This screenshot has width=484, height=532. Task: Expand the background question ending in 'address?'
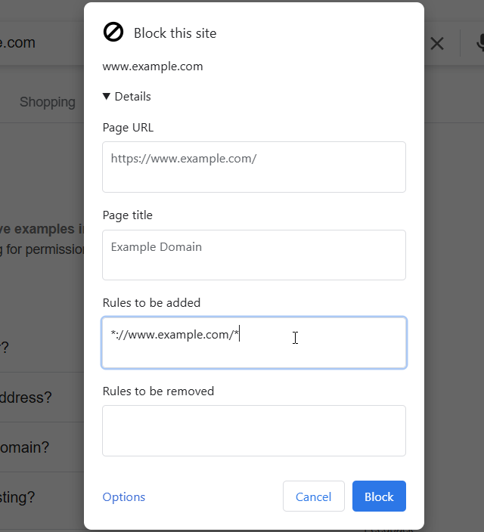pyautogui.click(x=26, y=397)
